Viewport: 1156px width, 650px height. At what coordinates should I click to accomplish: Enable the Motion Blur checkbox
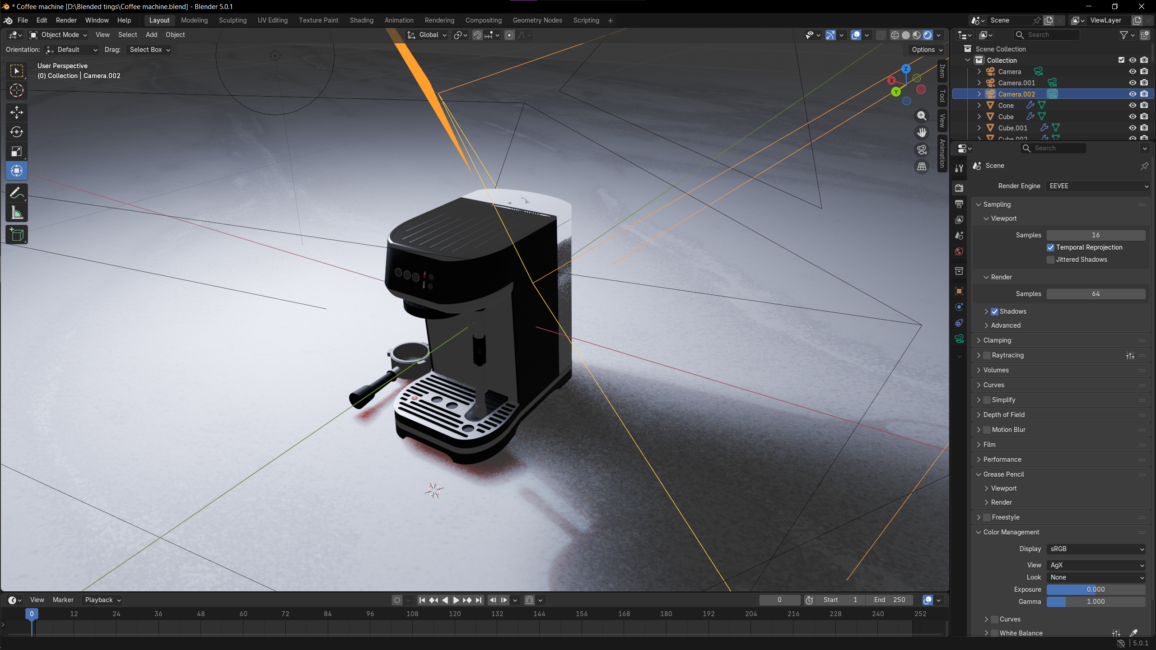[987, 430]
